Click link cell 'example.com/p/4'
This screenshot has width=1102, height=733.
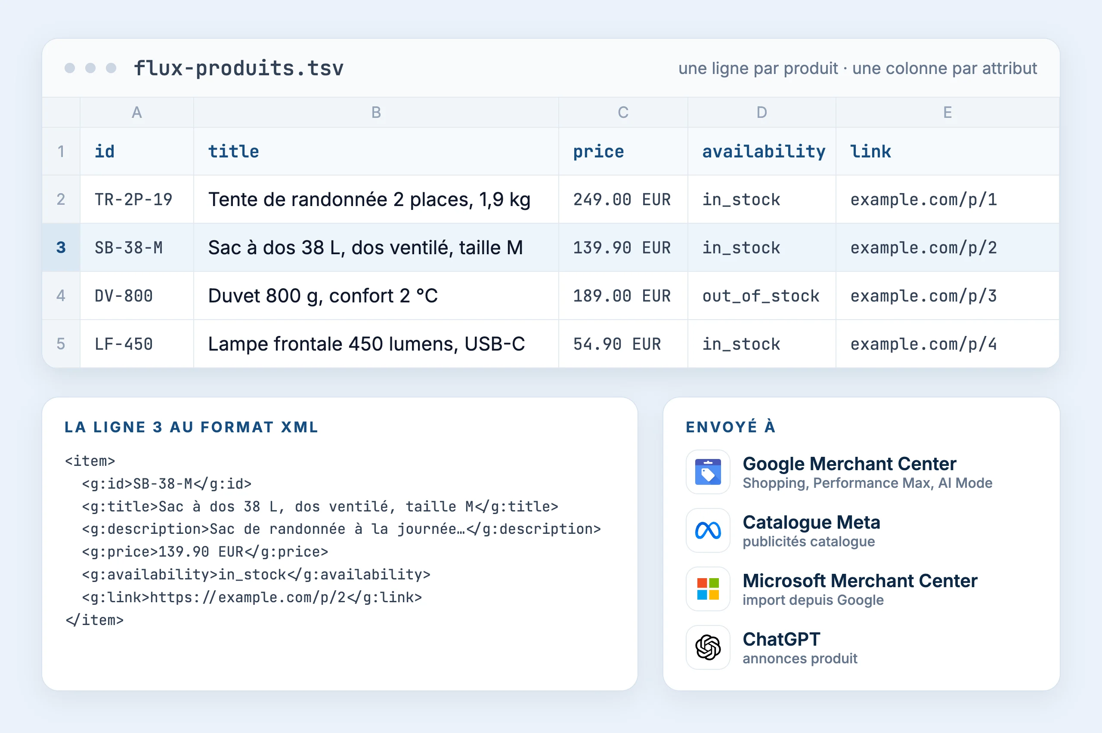pyautogui.click(x=947, y=344)
